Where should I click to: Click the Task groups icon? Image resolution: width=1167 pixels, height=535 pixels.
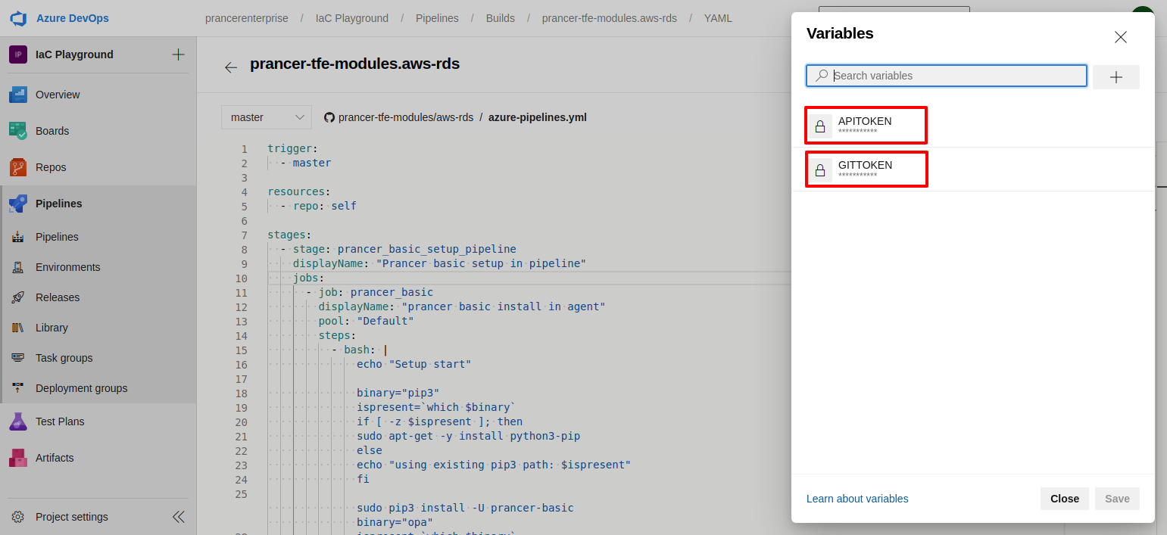pyautogui.click(x=18, y=358)
